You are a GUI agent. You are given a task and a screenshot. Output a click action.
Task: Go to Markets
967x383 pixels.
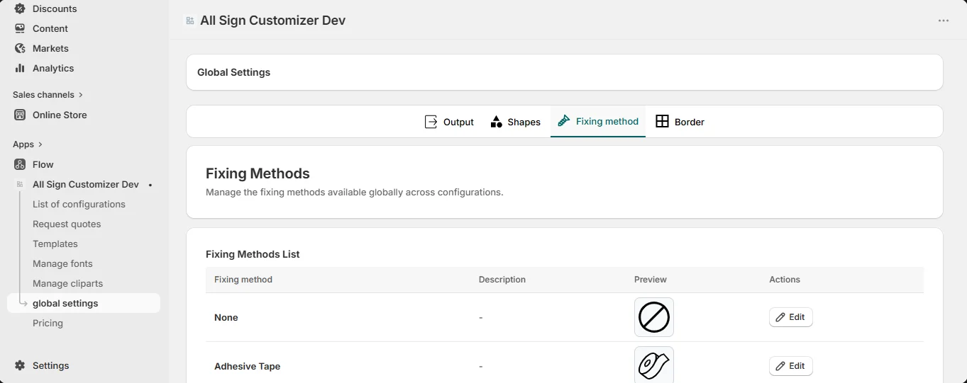point(50,48)
